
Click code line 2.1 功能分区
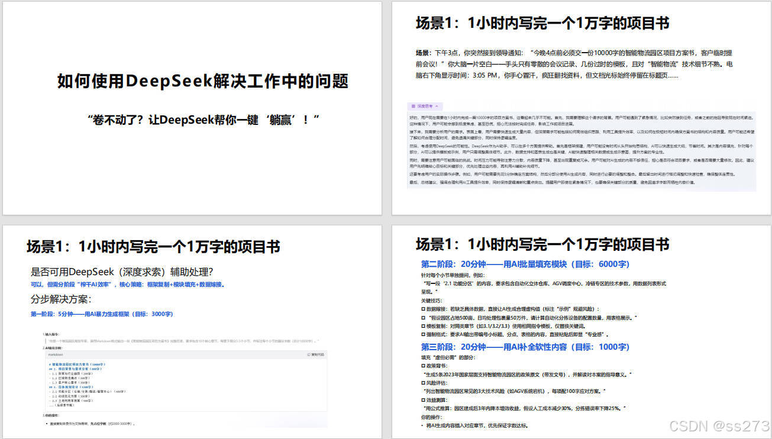click(x=87, y=392)
